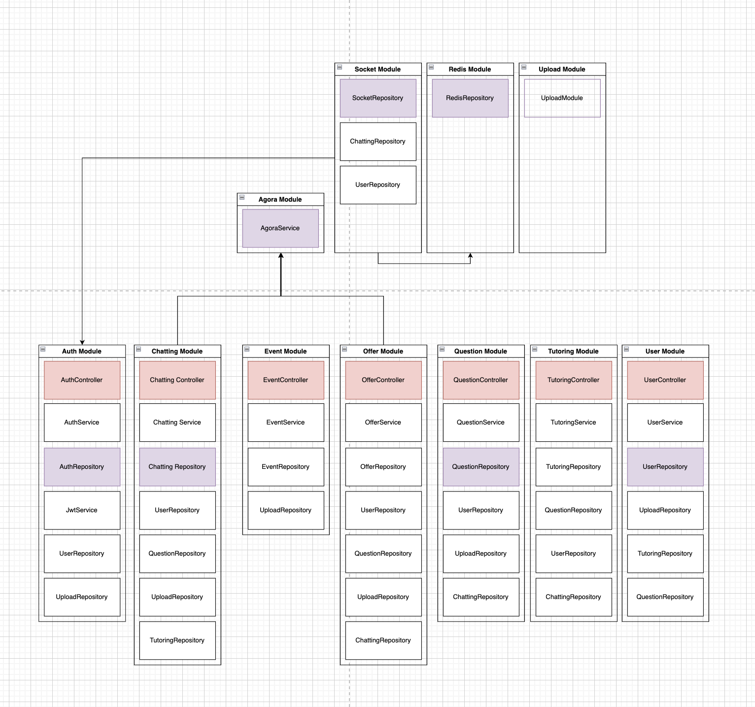Collapse the Offer Module container

point(344,349)
